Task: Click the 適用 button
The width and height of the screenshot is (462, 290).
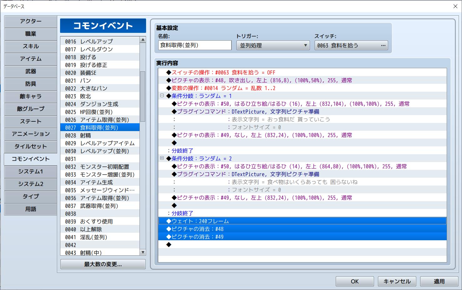Action: [439, 281]
